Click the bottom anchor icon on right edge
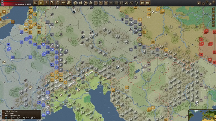Screen dimensions: 216x121 [x=213, y=25]
